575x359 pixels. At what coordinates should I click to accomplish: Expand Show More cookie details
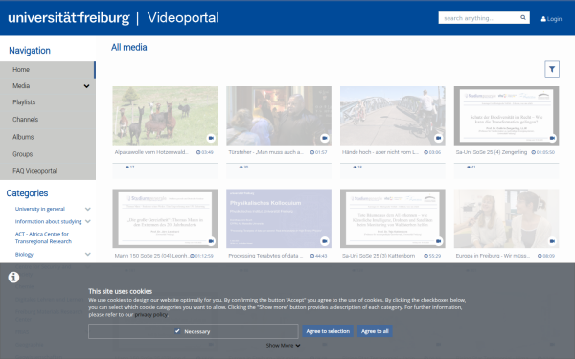283,345
